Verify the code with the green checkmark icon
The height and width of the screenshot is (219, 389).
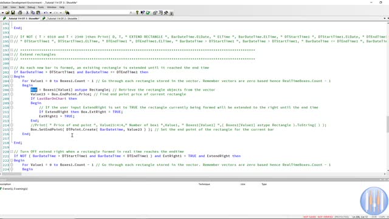click(148, 12)
